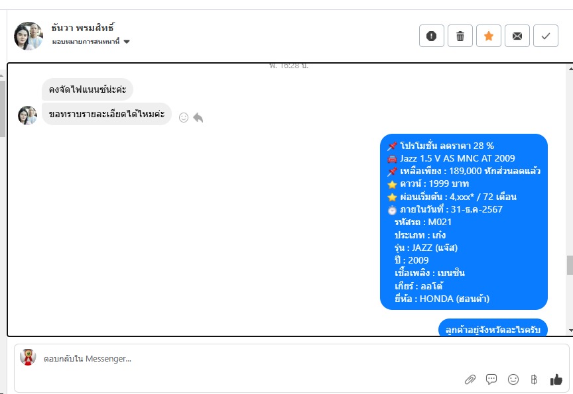This screenshot has height=394, width=573.
Task: Select the blue Jazz promotion message bubble
Action: pyautogui.click(x=464, y=222)
